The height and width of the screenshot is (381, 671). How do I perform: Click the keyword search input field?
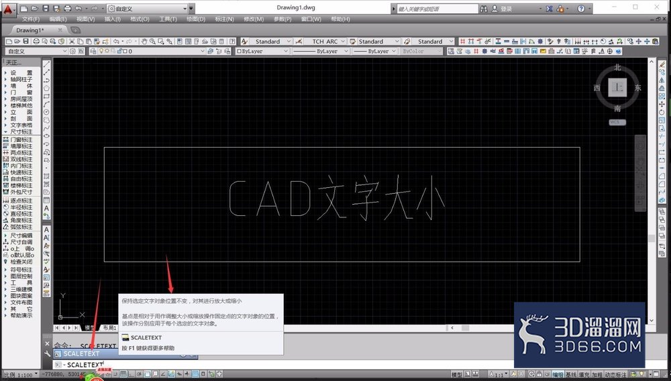(437, 9)
